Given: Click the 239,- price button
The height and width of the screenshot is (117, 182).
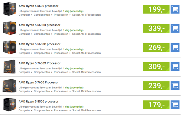Looking at the screenshot, I should point(156,86).
